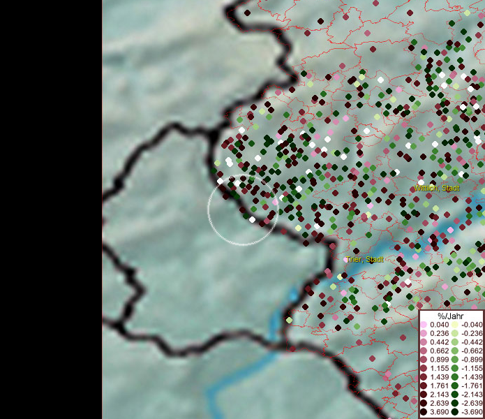The image size is (485, 419).
Task: Select the green -1.439 legend swatch
Action: [x=455, y=377]
